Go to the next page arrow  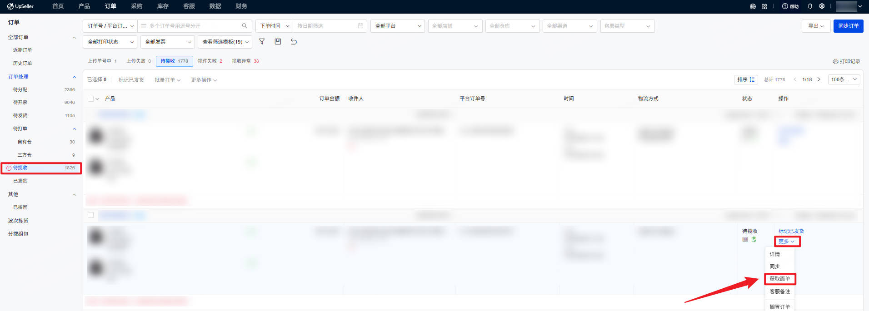[819, 79]
